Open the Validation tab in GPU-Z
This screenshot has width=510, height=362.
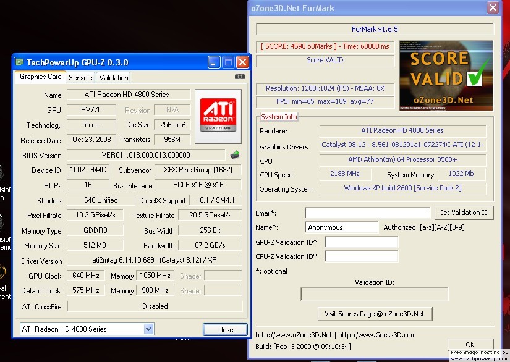114,78
